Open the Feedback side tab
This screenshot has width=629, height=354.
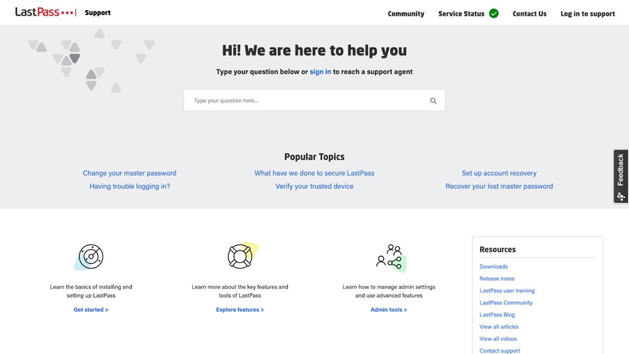621,176
